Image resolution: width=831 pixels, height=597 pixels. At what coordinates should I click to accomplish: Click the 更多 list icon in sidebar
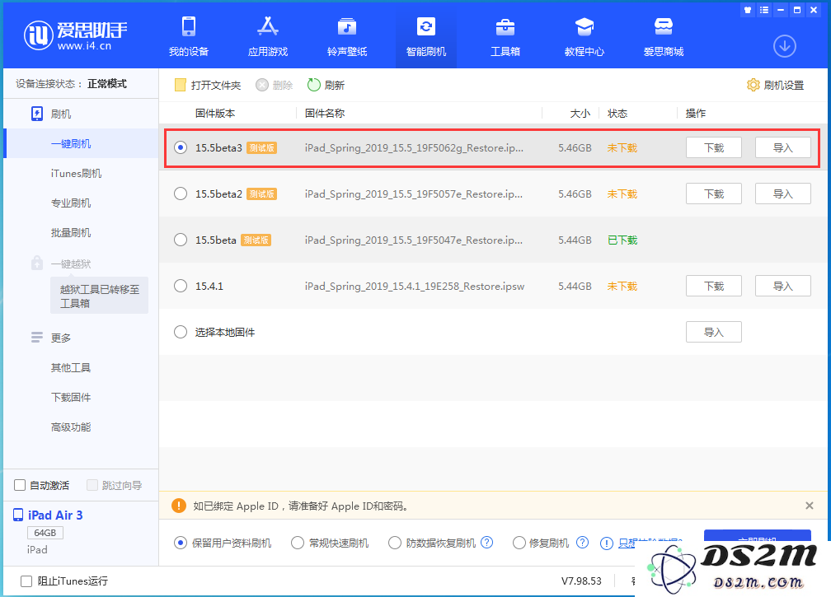pyautogui.click(x=36, y=338)
